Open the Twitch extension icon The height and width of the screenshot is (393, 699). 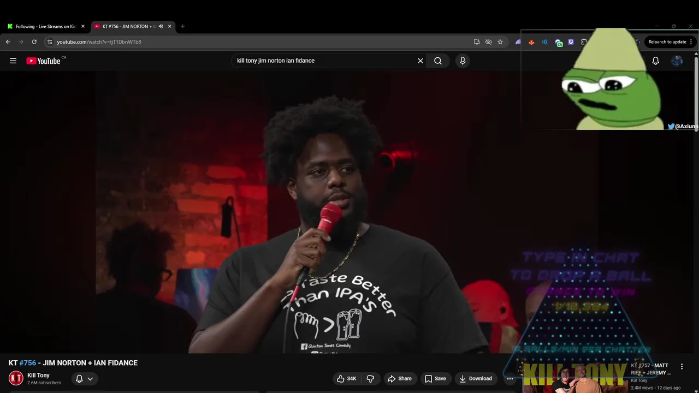tap(571, 41)
